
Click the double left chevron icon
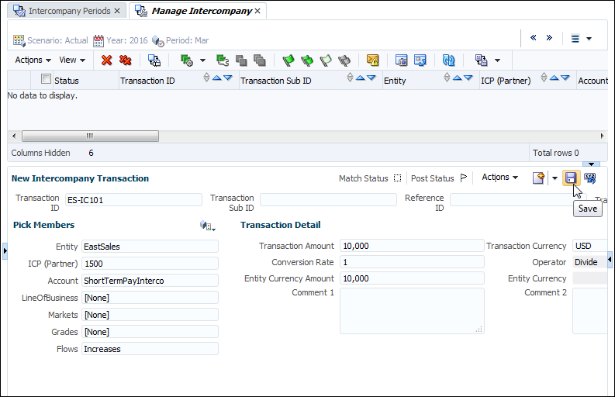pyautogui.click(x=533, y=38)
